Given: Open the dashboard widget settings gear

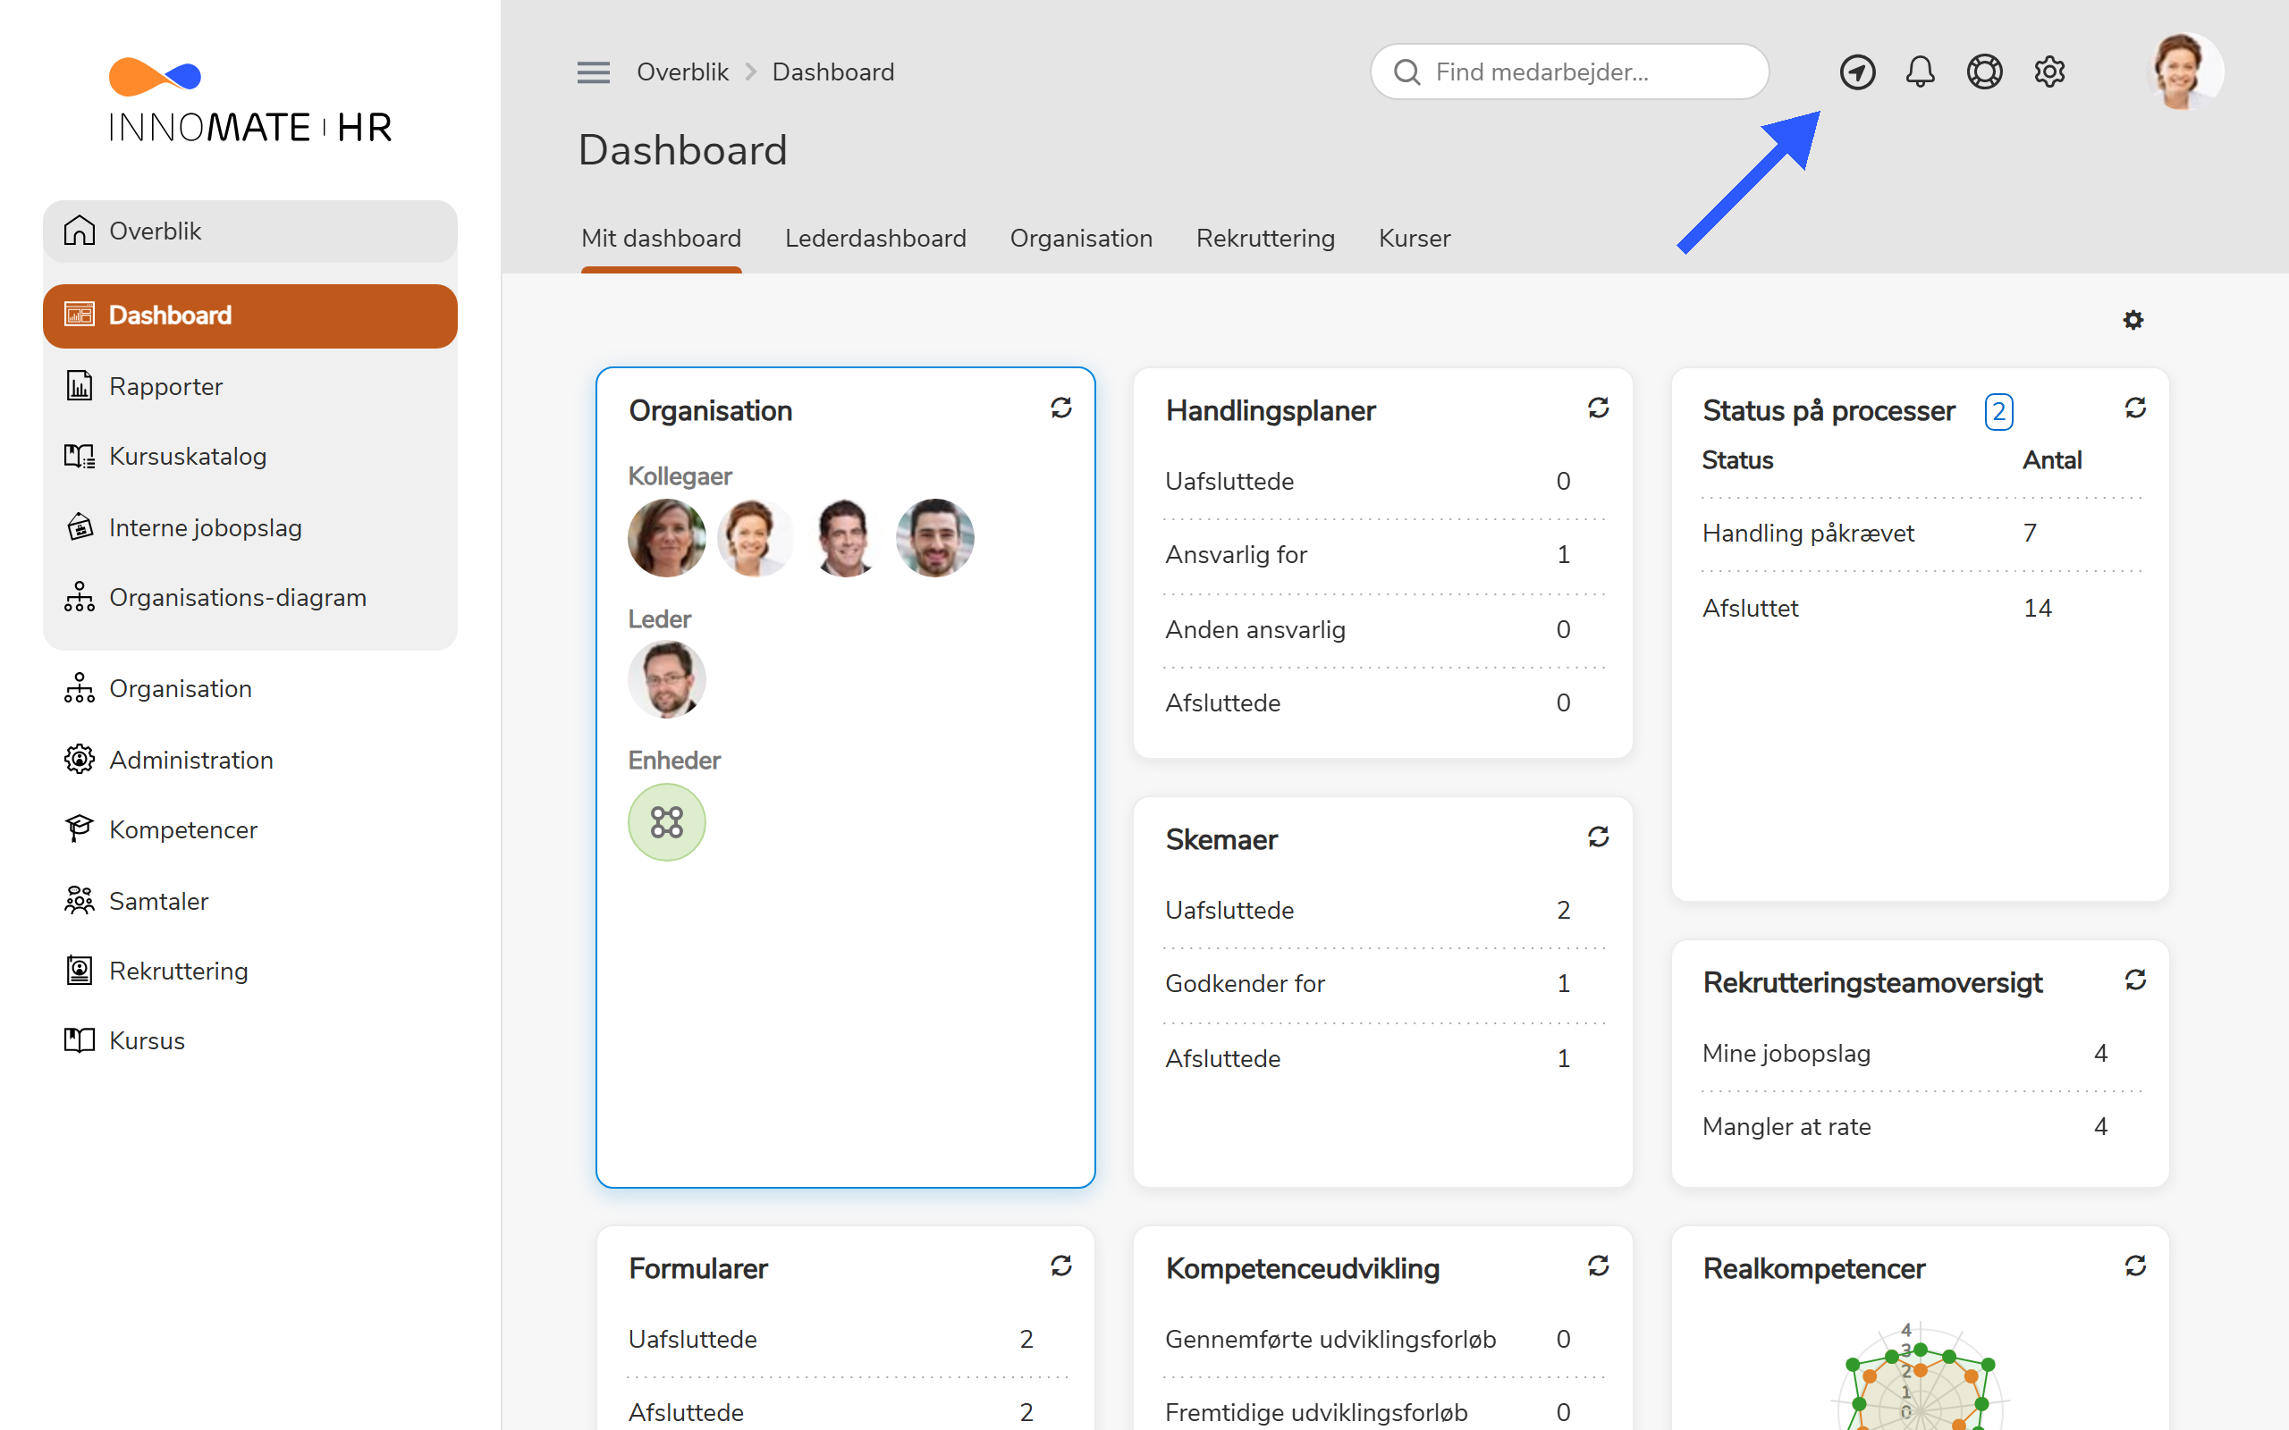Looking at the screenshot, I should pyautogui.click(x=2133, y=320).
